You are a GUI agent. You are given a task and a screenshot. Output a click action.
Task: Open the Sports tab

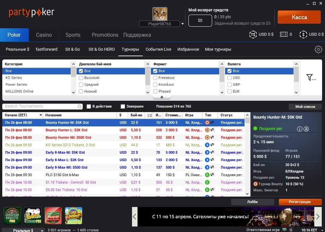tap(73, 35)
